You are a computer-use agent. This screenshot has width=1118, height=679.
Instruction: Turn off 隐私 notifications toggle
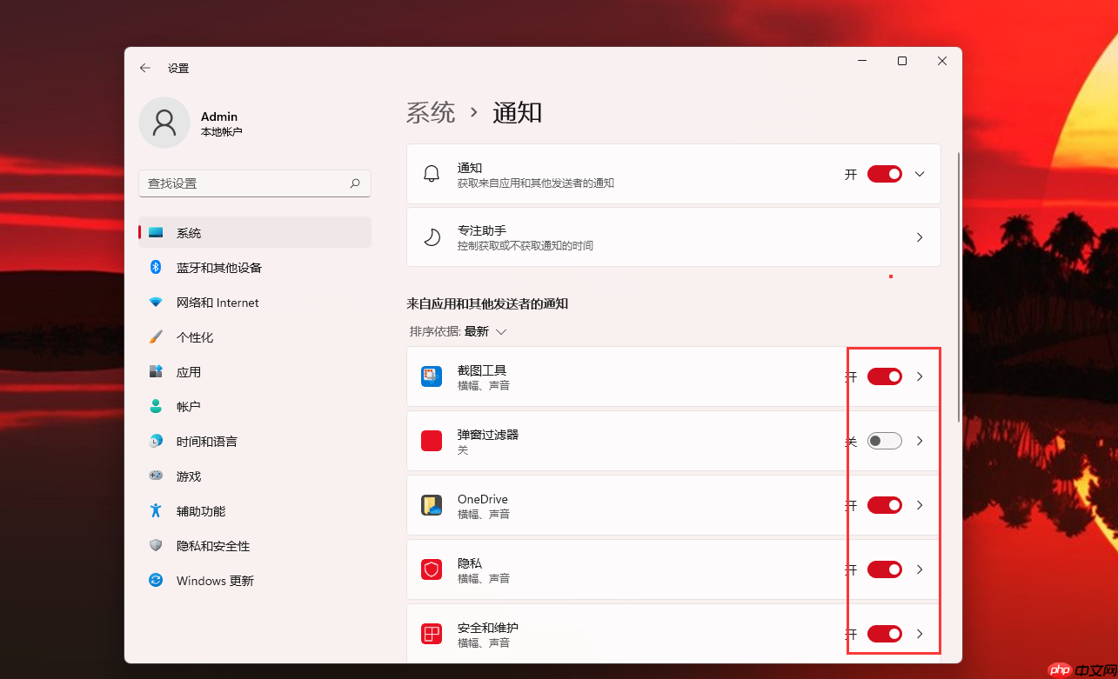(885, 569)
